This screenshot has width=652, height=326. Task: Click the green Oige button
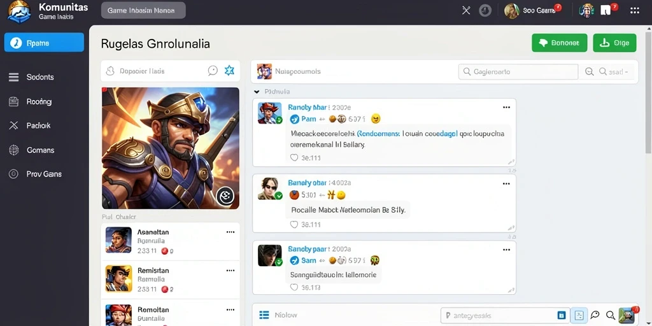[614, 43]
